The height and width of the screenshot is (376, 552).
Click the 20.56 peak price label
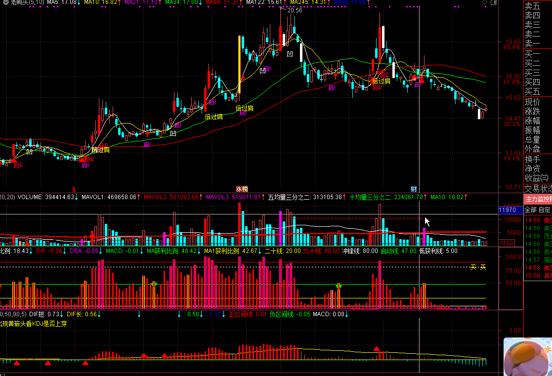pos(295,10)
